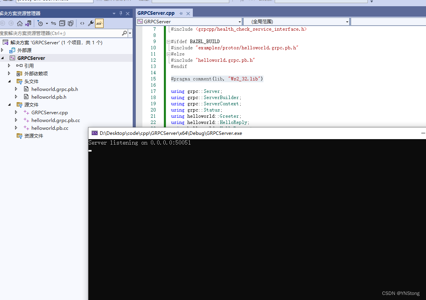
Task: Select helloworld.grpc.pb.cc source file
Action: click(x=55, y=120)
